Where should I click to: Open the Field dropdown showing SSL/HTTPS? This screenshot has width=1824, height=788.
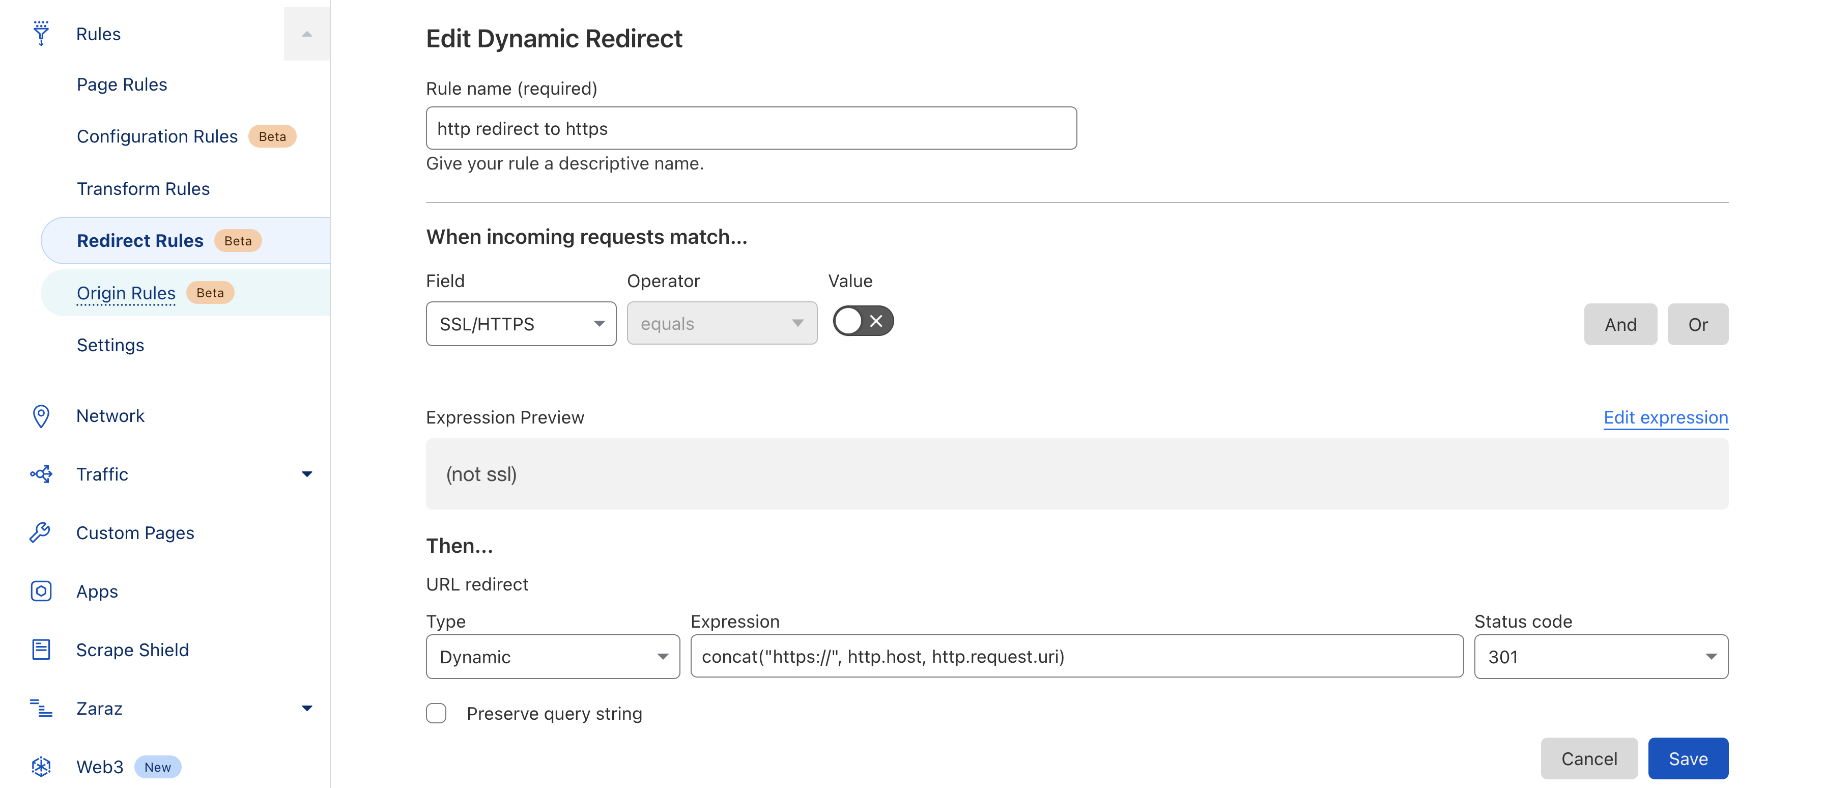coord(521,324)
